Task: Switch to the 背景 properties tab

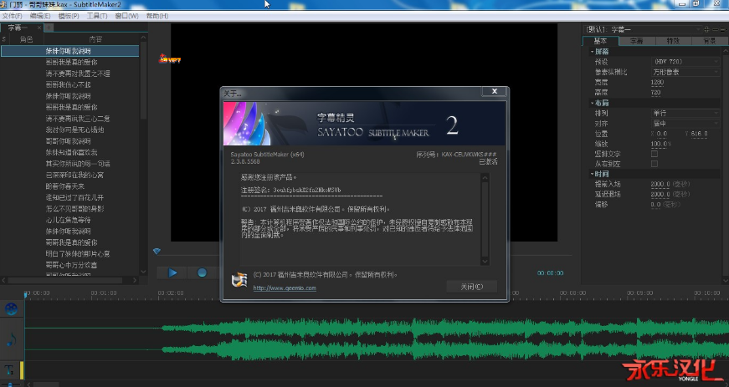Action: pos(710,41)
